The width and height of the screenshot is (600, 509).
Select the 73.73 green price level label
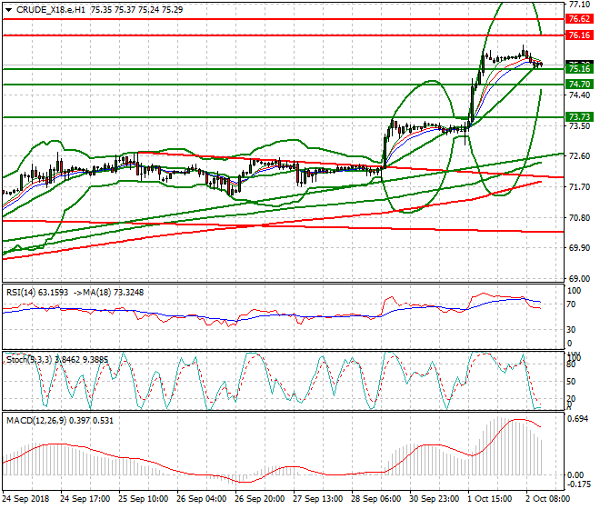(x=579, y=117)
